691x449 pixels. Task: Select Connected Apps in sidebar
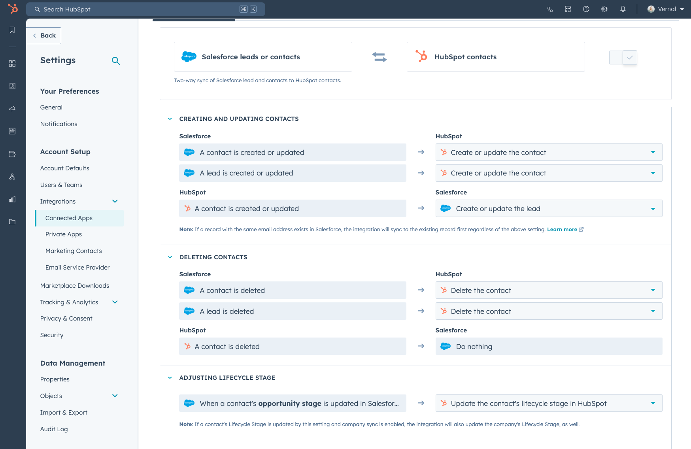tap(79, 218)
